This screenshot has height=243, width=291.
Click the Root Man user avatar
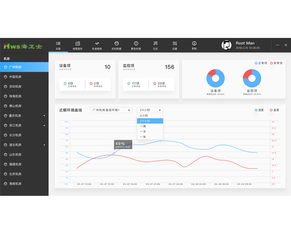point(226,45)
